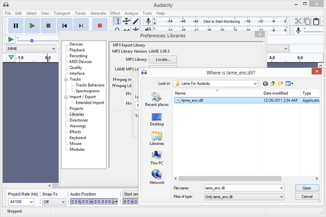This screenshot has width=326, height=217.
Task: Open the Tracks menu
Action: coord(80,13)
